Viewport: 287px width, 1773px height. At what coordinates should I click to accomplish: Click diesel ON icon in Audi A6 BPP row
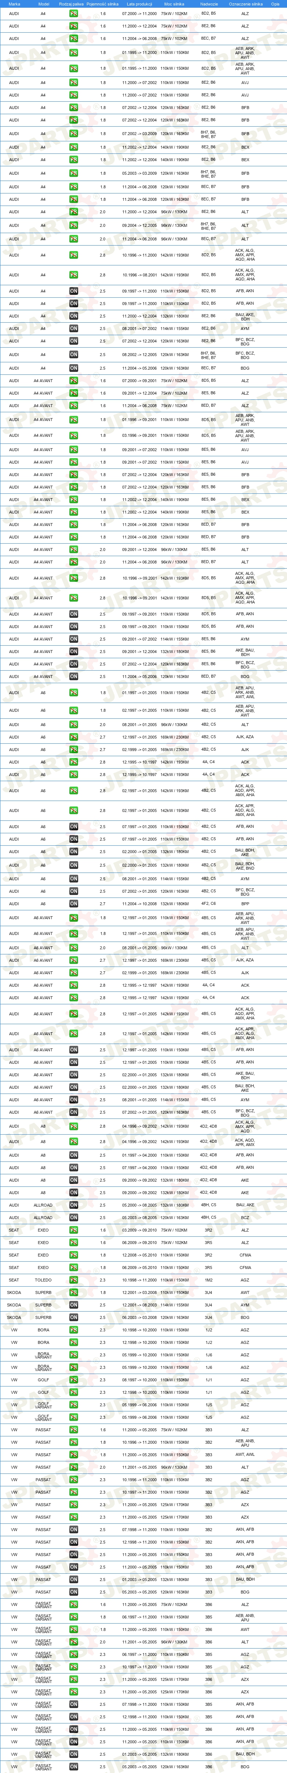coord(74,904)
